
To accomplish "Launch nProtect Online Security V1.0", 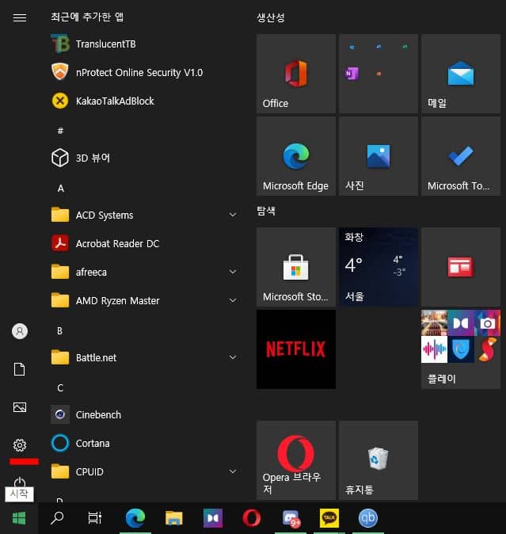I will [x=143, y=73].
